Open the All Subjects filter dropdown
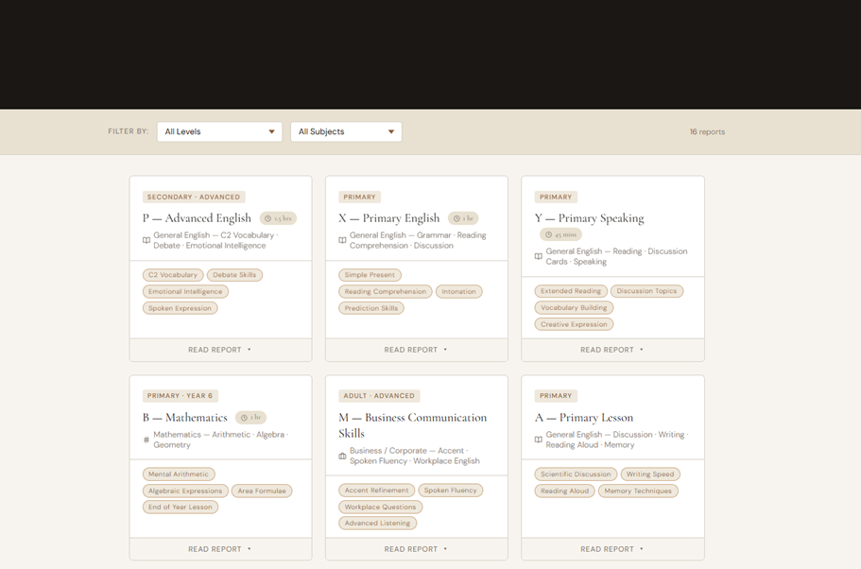 pos(346,131)
